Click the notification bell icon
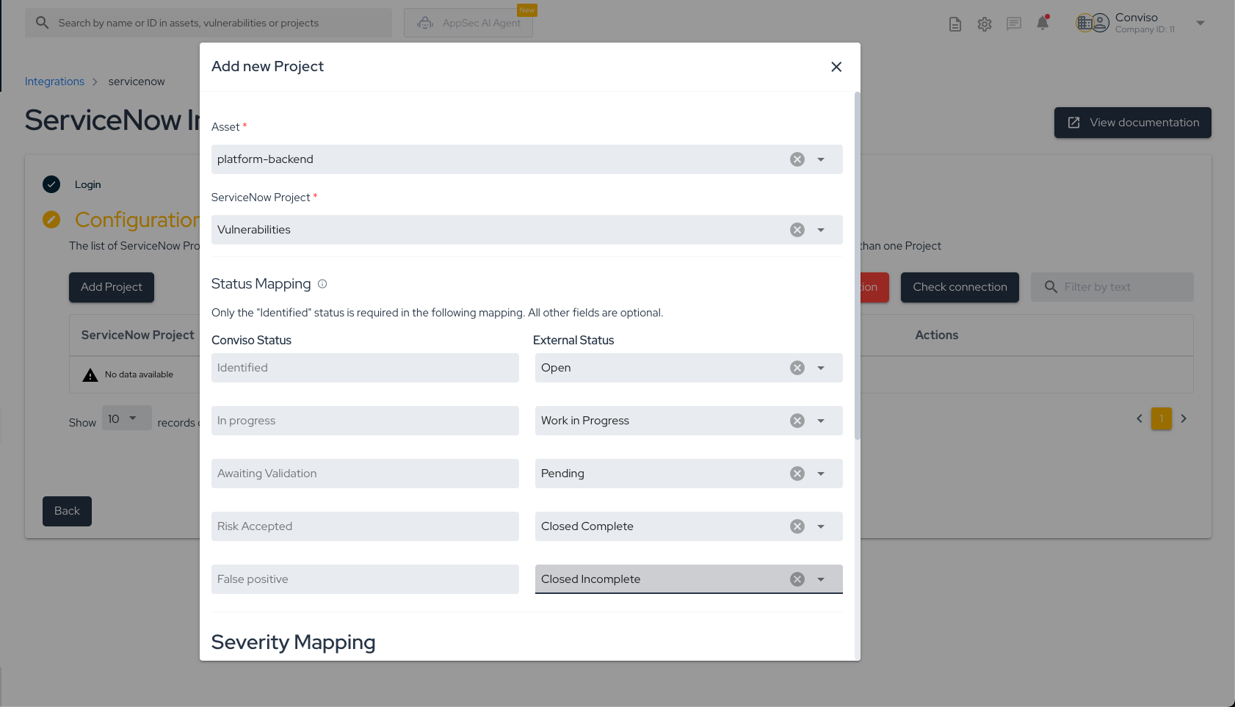 [x=1043, y=23]
